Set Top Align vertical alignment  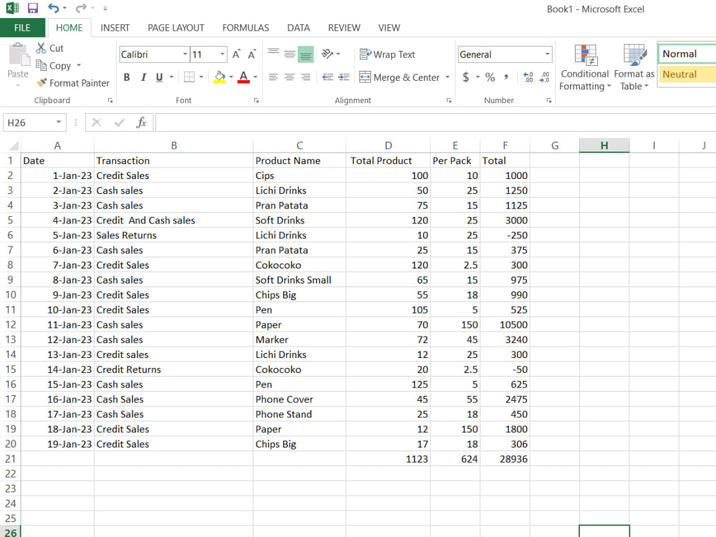[274, 54]
